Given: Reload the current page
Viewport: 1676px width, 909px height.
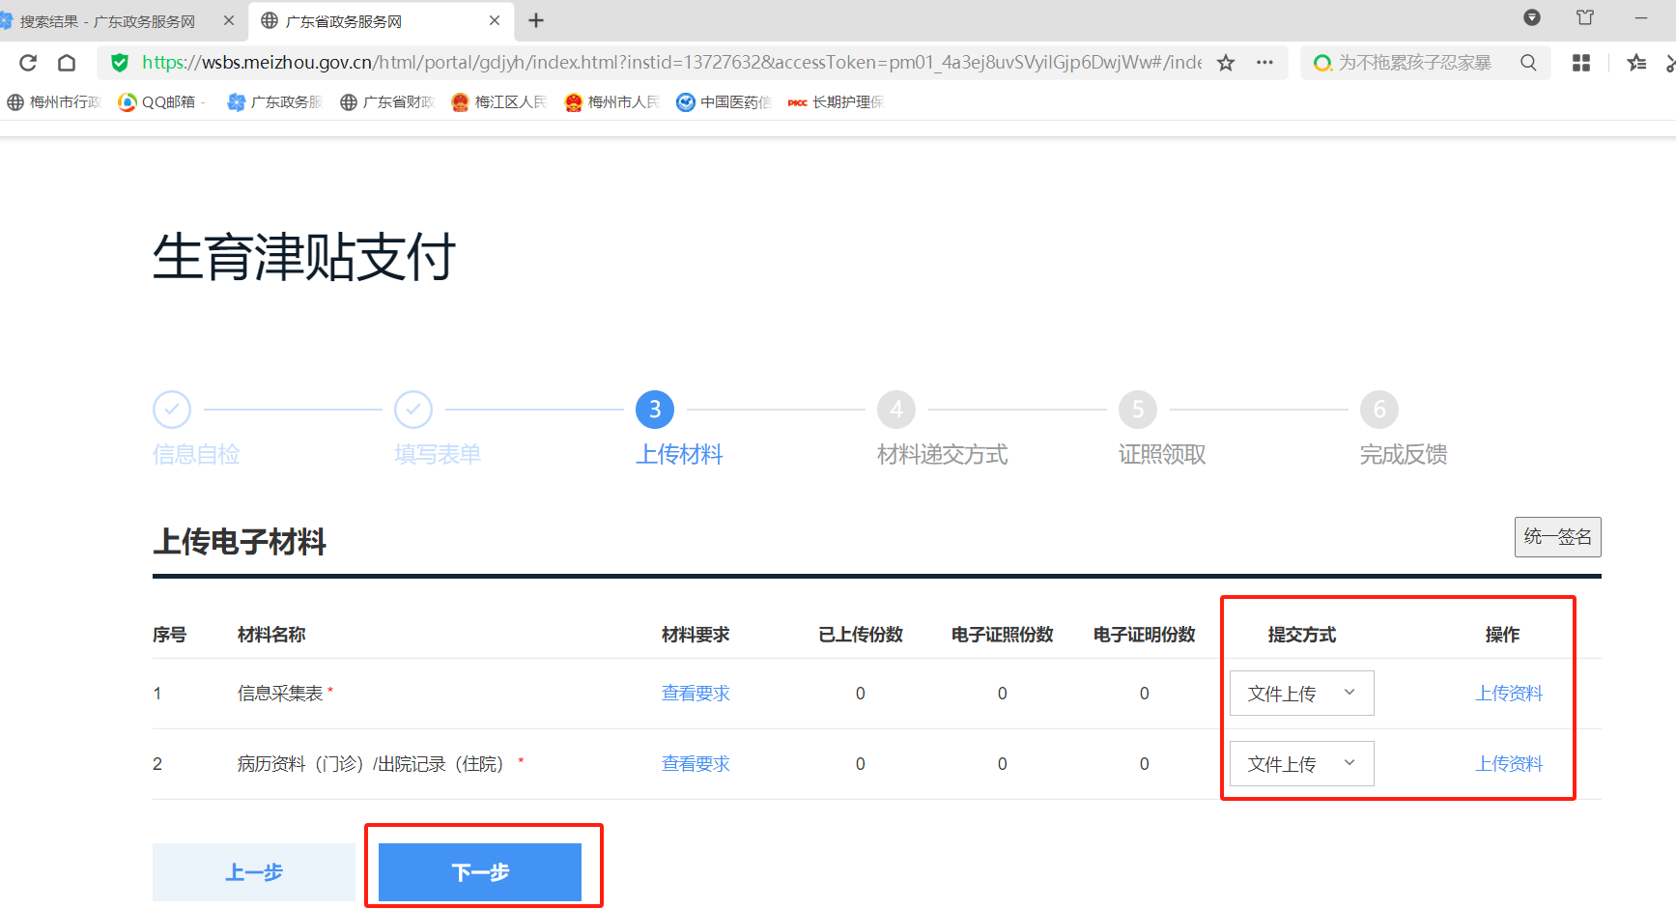Looking at the screenshot, I should 27,62.
